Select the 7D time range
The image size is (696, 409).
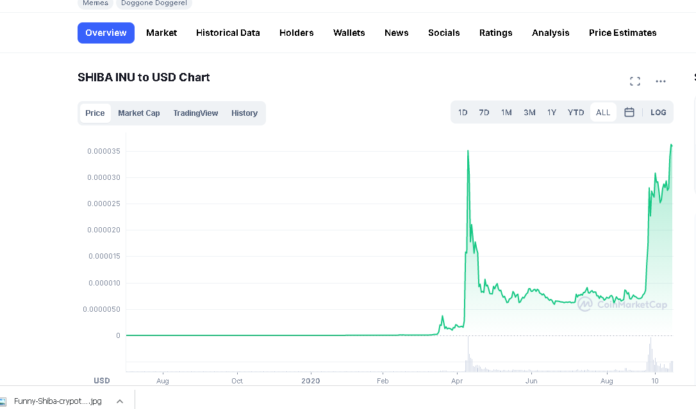pos(484,113)
